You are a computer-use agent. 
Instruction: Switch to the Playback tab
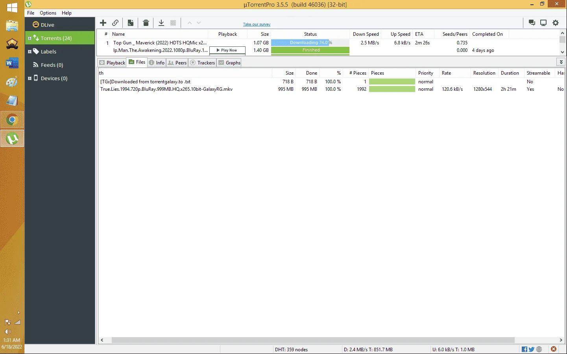tap(112, 63)
